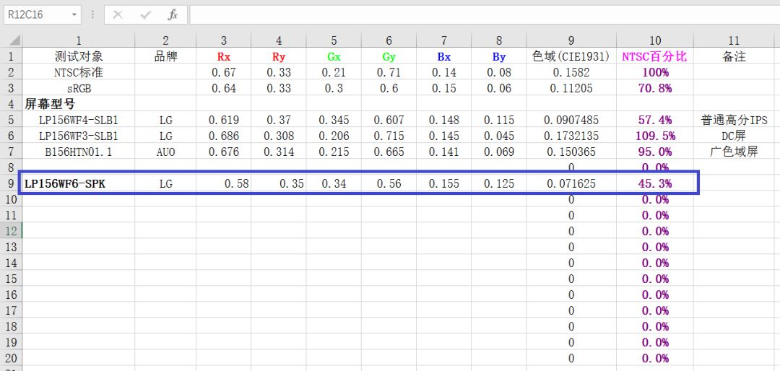Click the NTSC百分比 header cell
780x371 pixels.
click(x=654, y=56)
